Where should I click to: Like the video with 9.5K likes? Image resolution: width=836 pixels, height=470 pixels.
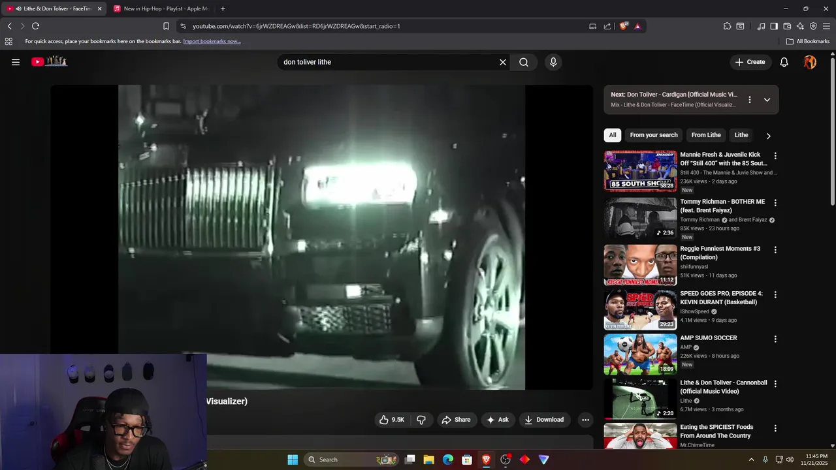[x=392, y=420]
